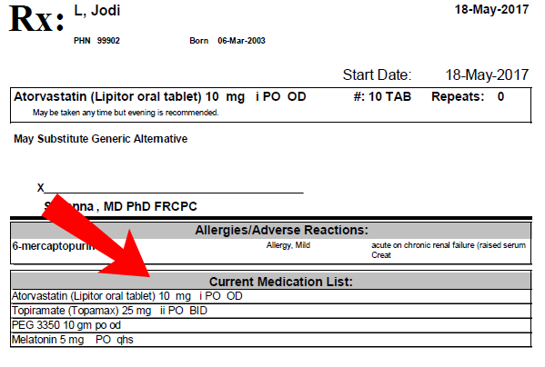This screenshot has width=545, height=367.
Task: Click the Start Date value
Action: [487, 74]
